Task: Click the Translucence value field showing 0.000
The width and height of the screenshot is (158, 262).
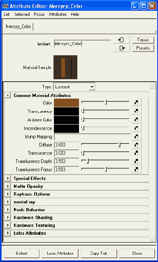Action: coord(67,153)
